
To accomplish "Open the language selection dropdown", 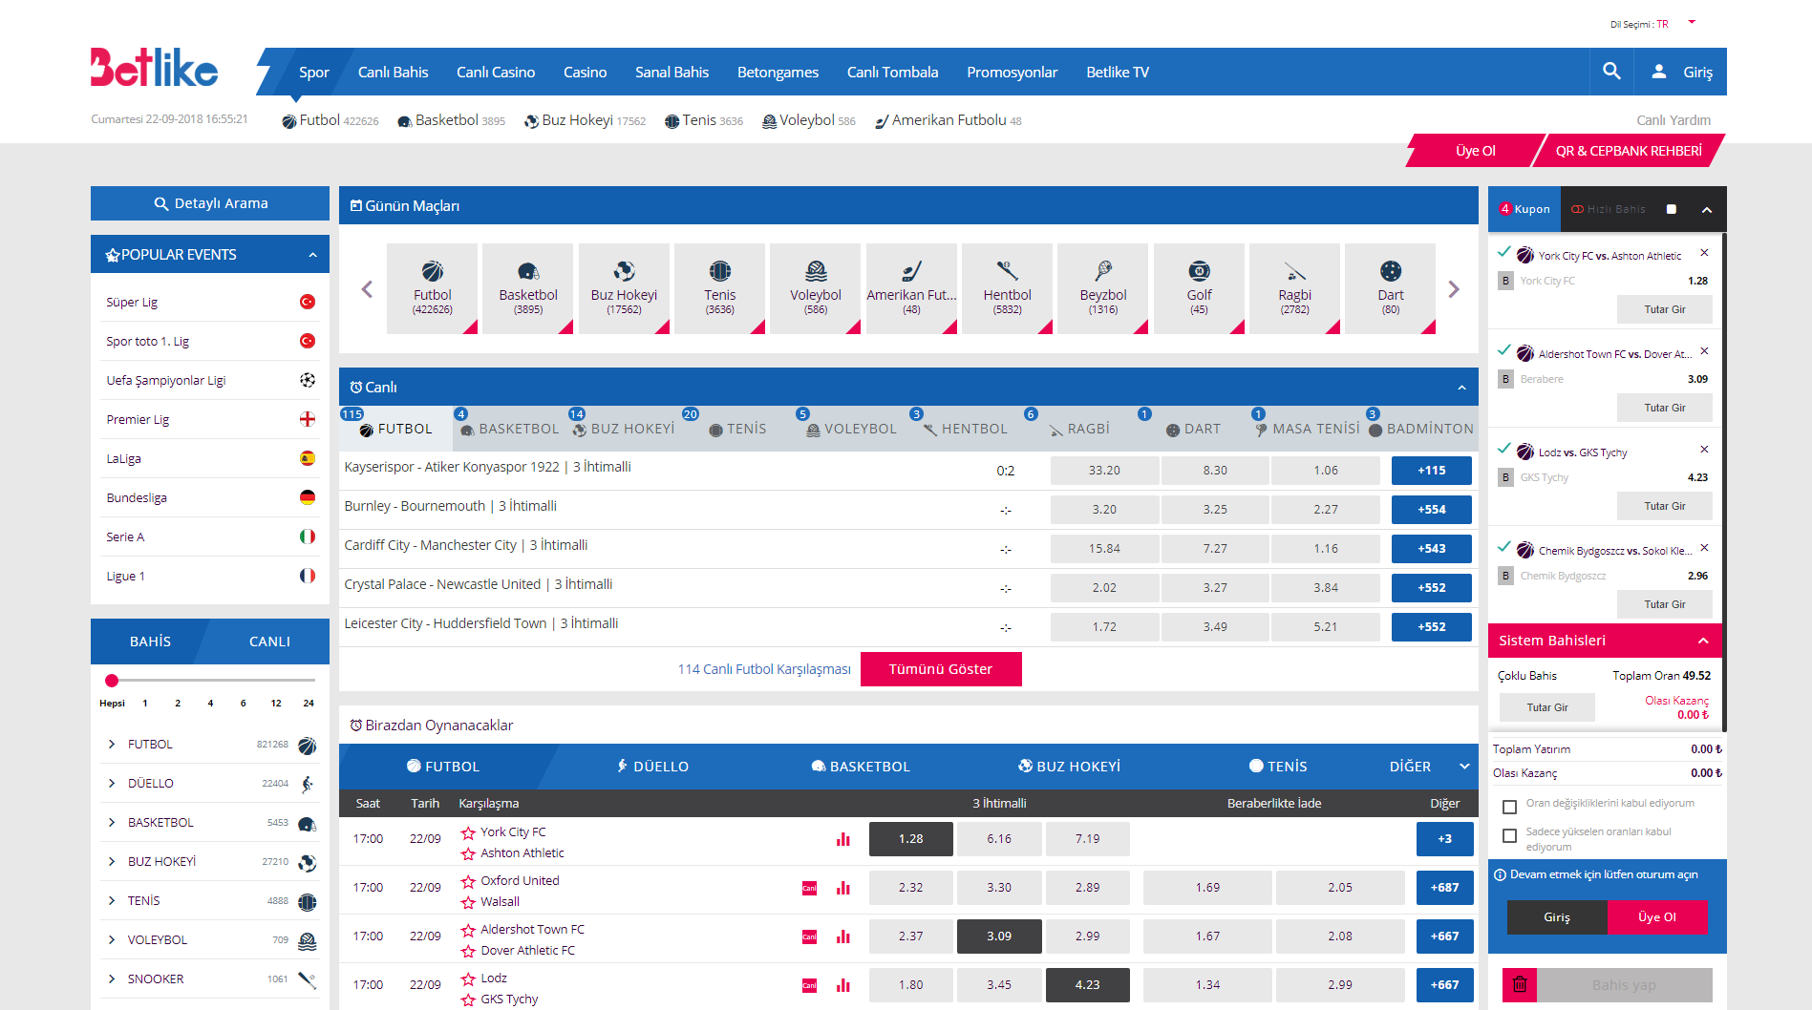I will point(1692,23).
